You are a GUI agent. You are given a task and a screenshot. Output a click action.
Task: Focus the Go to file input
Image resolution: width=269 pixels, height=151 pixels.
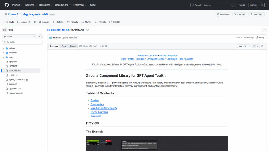click(x=22, y=42)
